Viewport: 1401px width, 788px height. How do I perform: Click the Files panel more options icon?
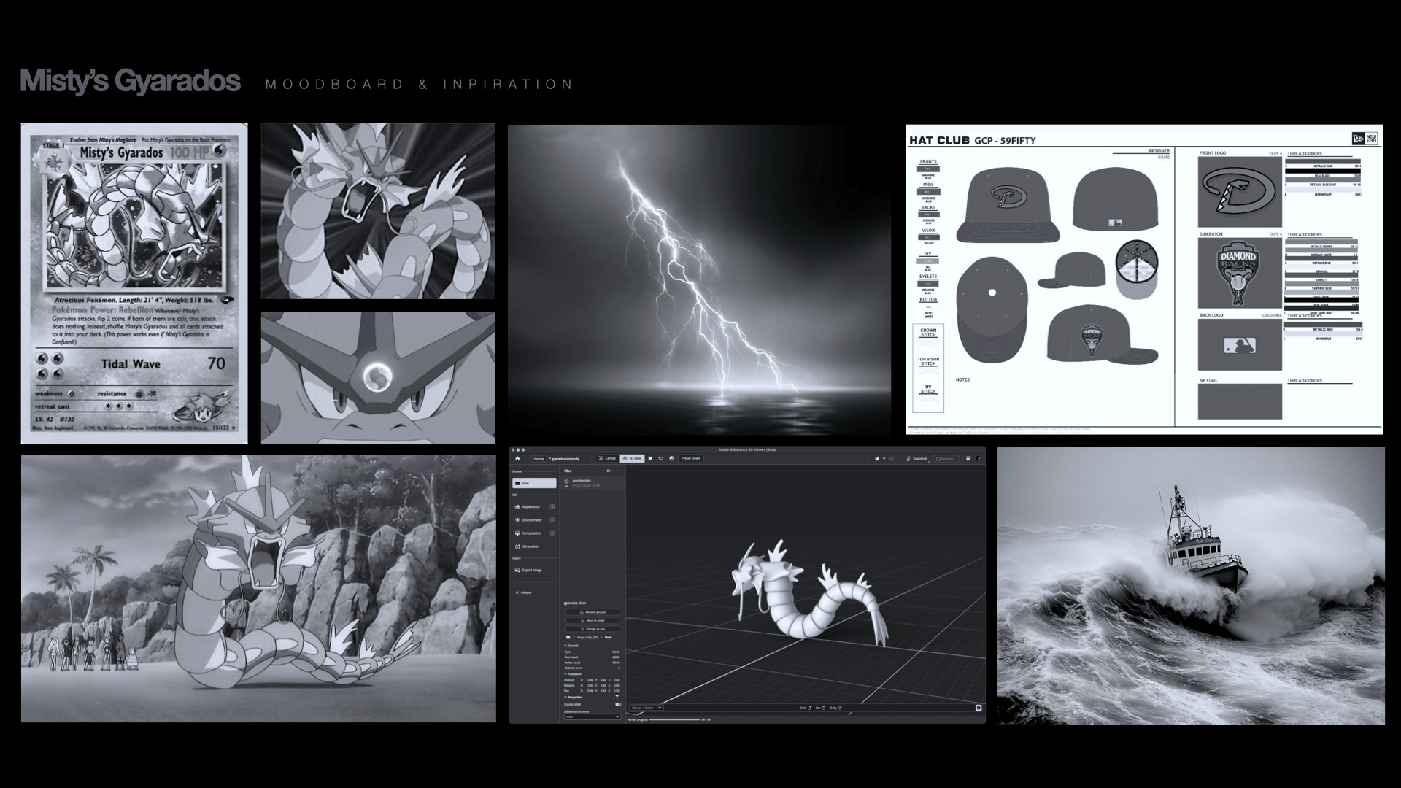pos(618,471)
